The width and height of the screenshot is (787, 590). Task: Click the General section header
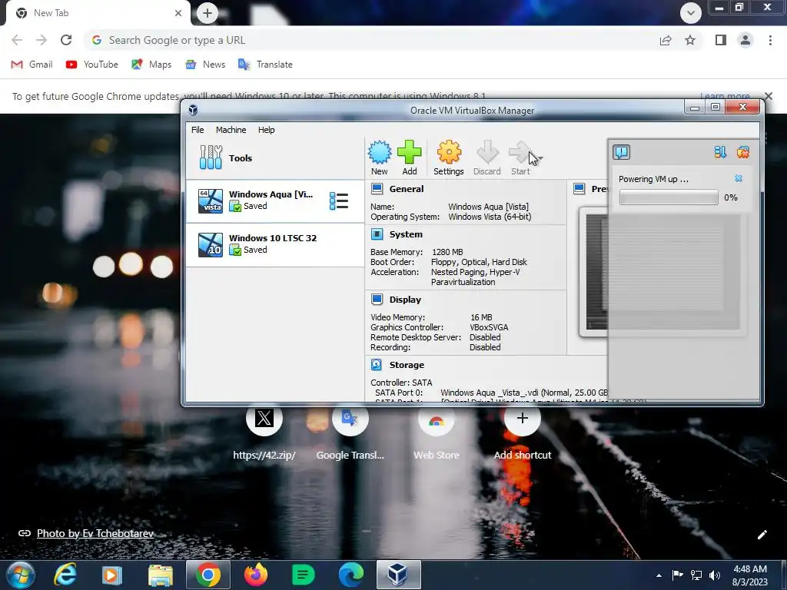[x=406, y=189]
